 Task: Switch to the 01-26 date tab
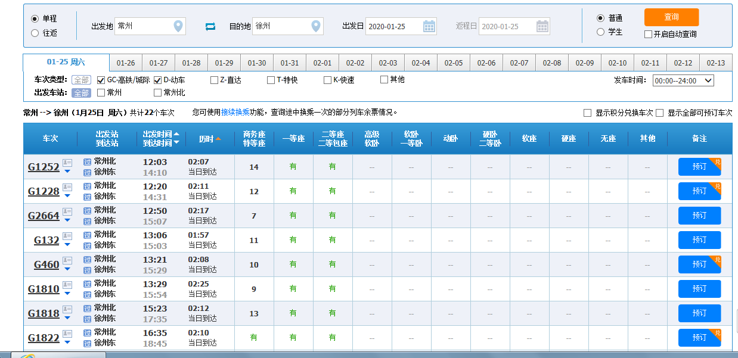tap(126, 63)
